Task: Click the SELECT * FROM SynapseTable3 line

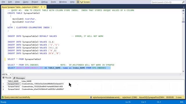Action: pos(24,59)
